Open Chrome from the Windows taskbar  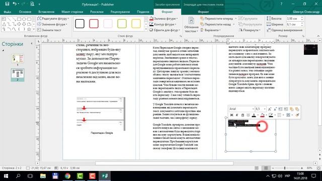click(x=67, y=176)
